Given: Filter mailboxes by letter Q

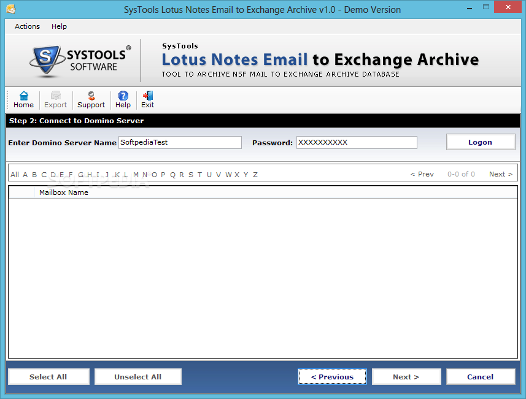Looking at the screenshot, I should point(172,175).
